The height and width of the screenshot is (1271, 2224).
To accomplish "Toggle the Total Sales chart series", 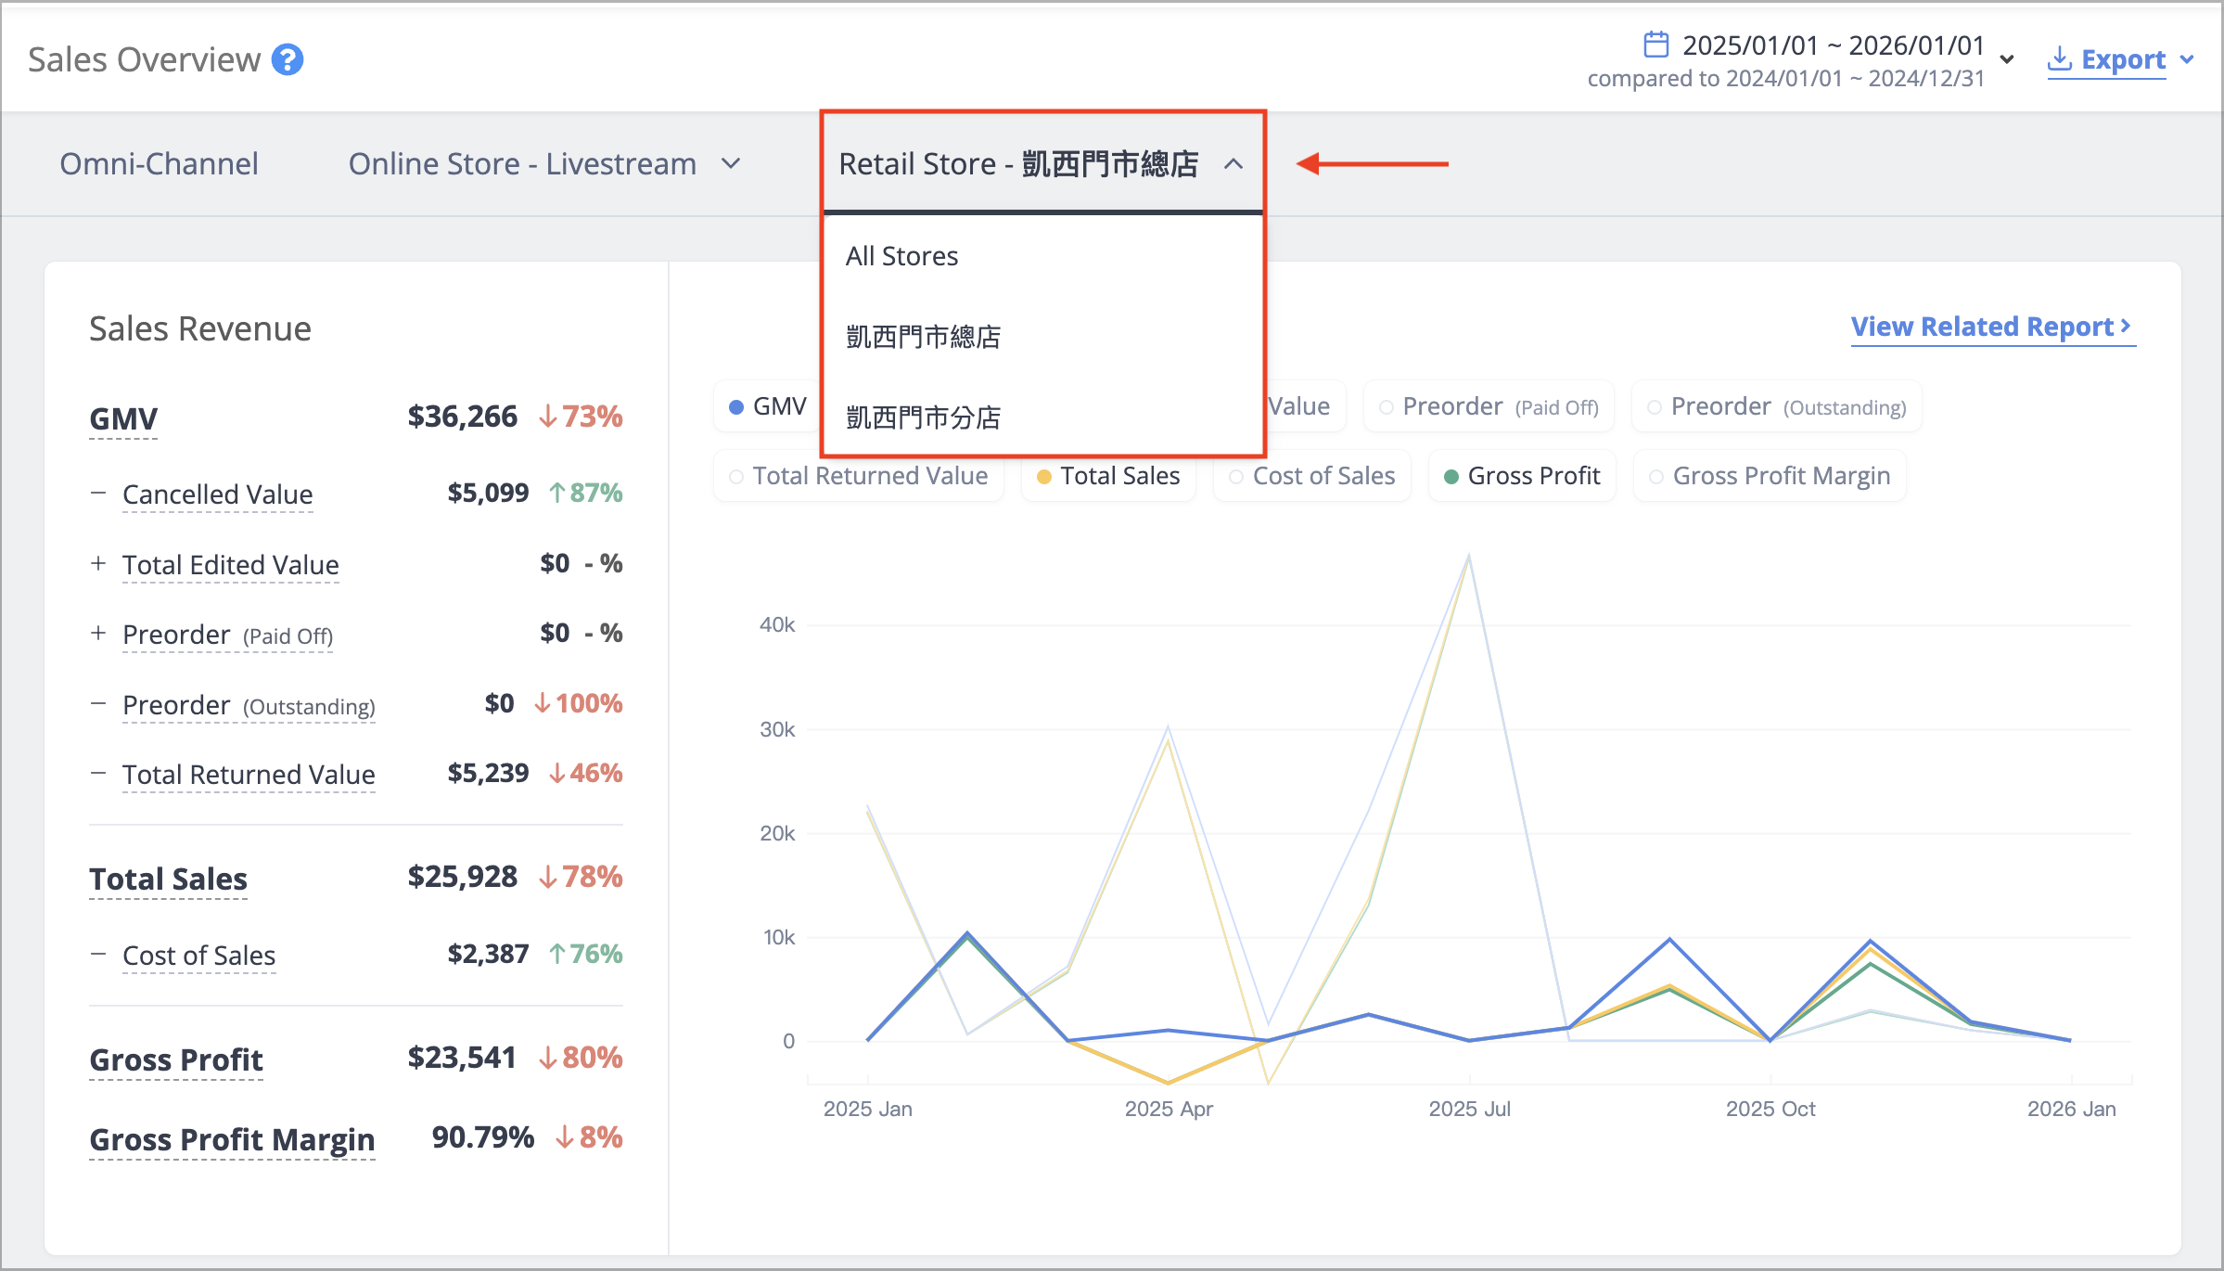I will 1108,476.
